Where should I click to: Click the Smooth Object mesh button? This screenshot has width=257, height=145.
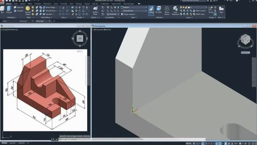point(28,10)
